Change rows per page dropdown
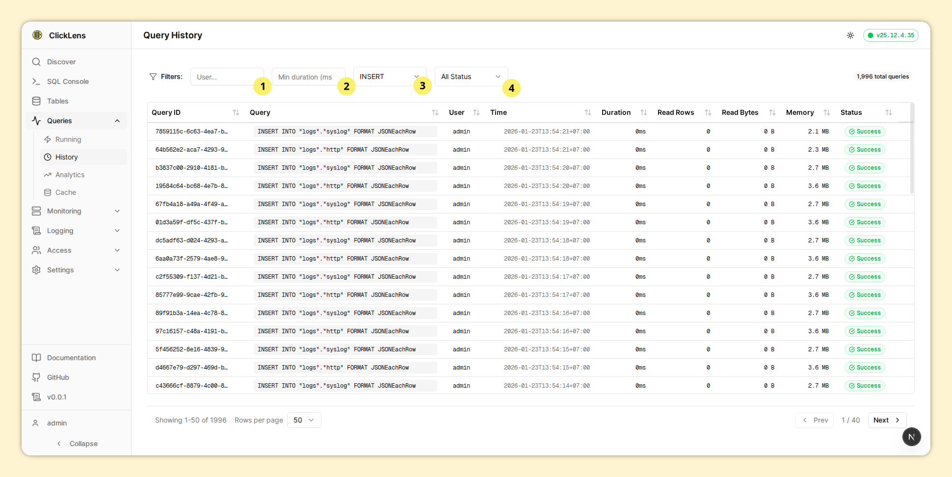Screen dimensions: 952x477 point(304,420)
